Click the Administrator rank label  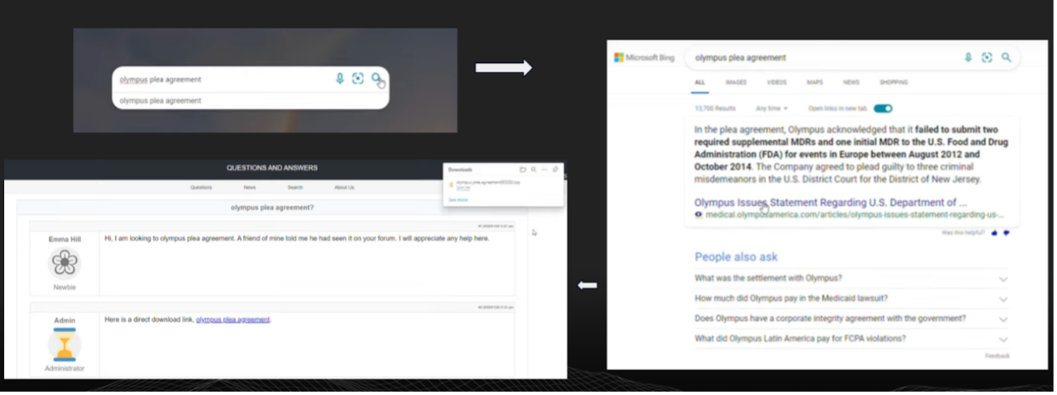[64, 369]
